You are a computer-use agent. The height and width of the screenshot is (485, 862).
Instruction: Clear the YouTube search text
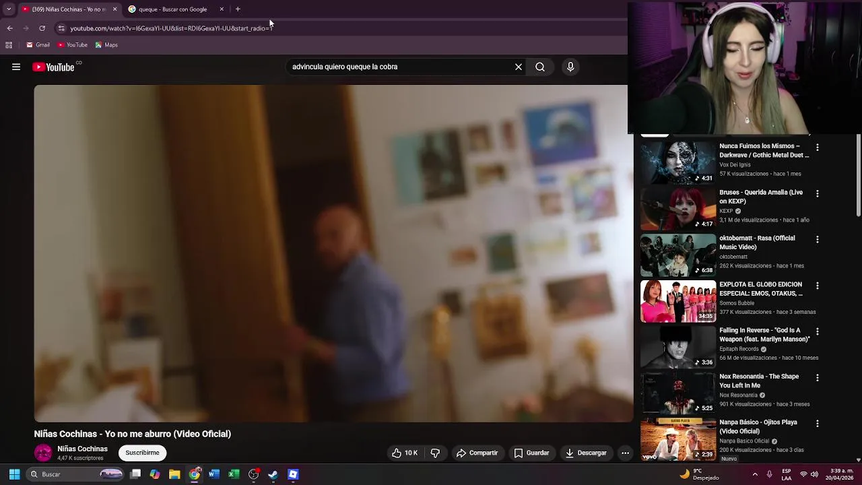pos(519,67)
